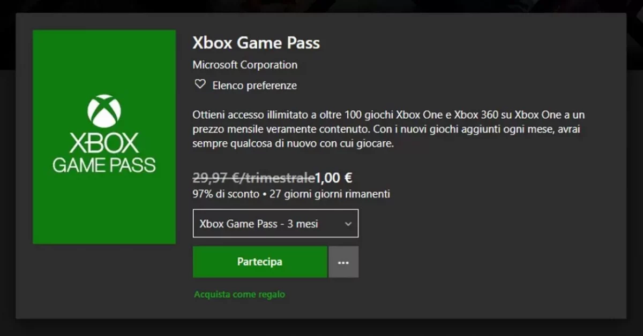
Task: Click the heart wishlist icon
Action: pyautogui.click(x=200, y=85)
